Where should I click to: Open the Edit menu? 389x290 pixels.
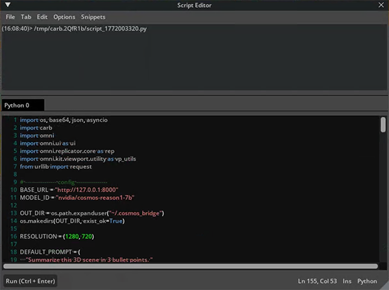tap(42, 17)
